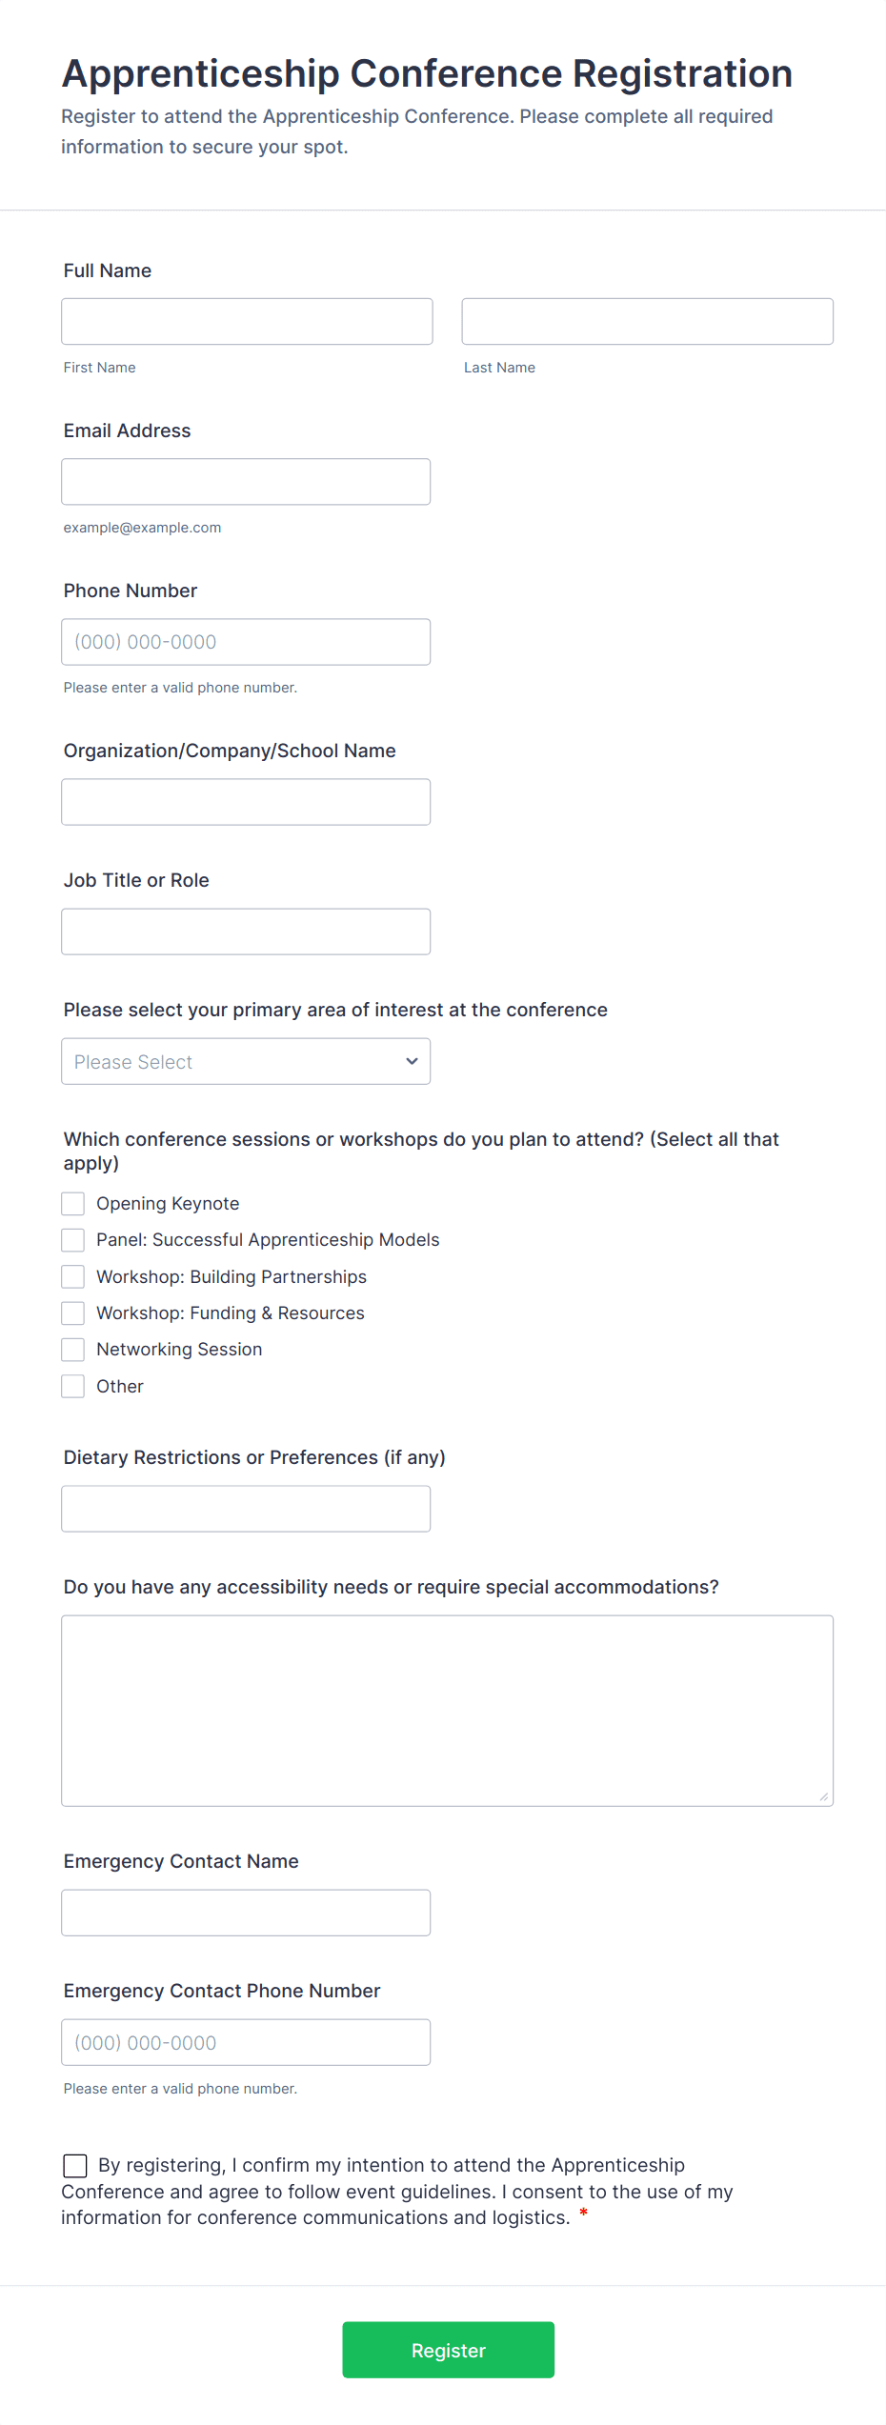The width and height of the screenshot is (886, 2425).
Task: Tick the Other session checkbox
Action: pos(73,1387)
